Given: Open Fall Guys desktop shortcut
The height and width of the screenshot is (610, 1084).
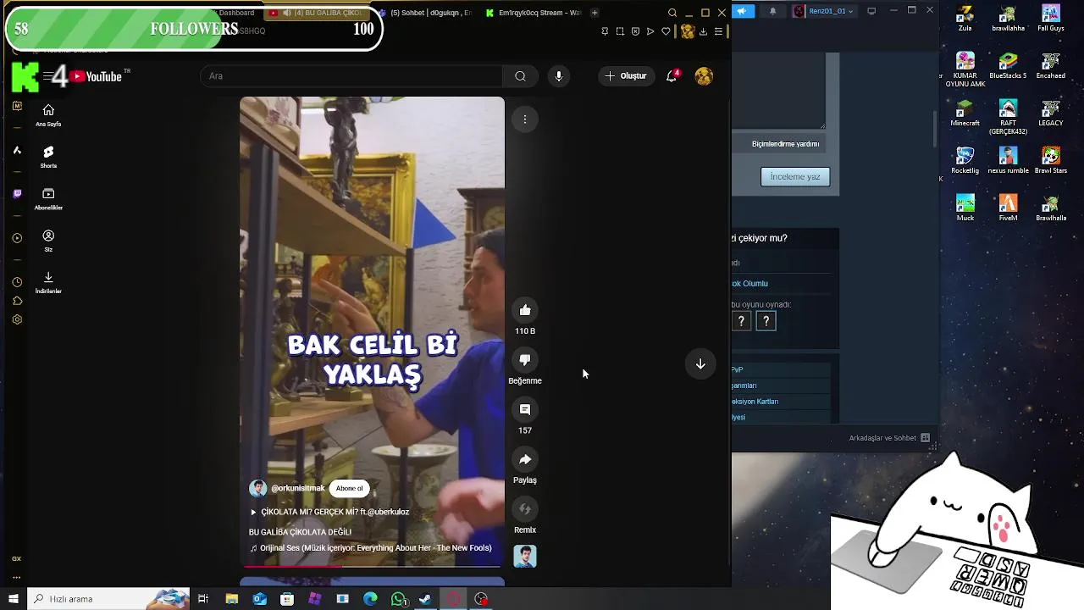Looking at the screenshot, I should point(1051,18).
